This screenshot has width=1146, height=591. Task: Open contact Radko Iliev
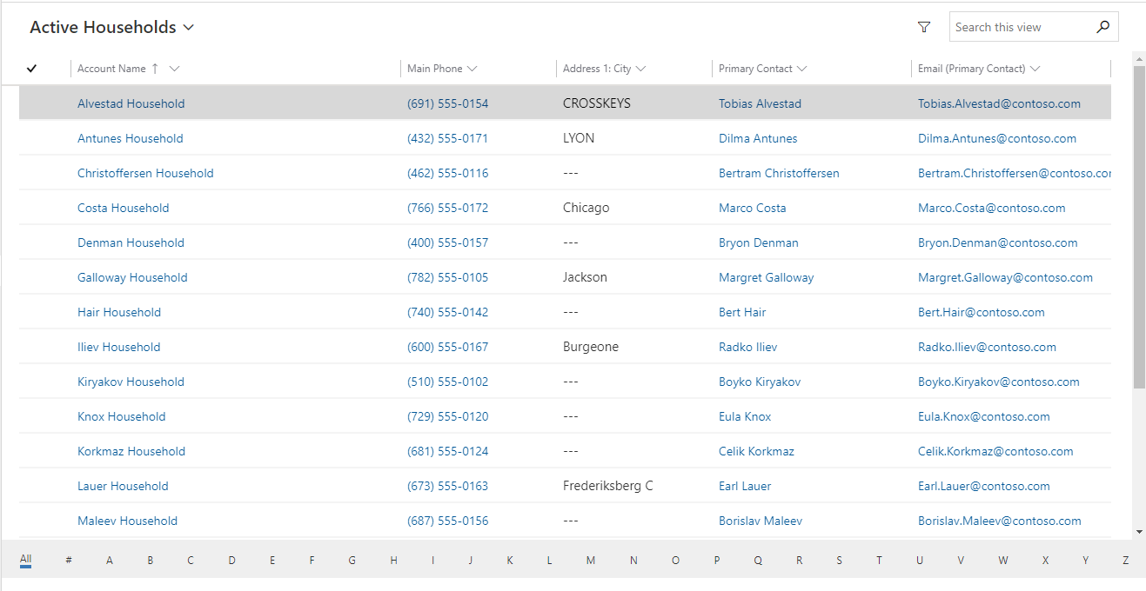748,347
